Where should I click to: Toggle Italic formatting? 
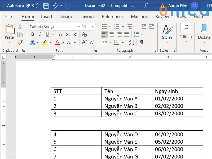click(40, 34)
